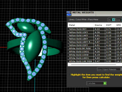This screenshot has width=122, height=92.
Task: Click the Metal Weights scale icon
Action: coord(69,14)
